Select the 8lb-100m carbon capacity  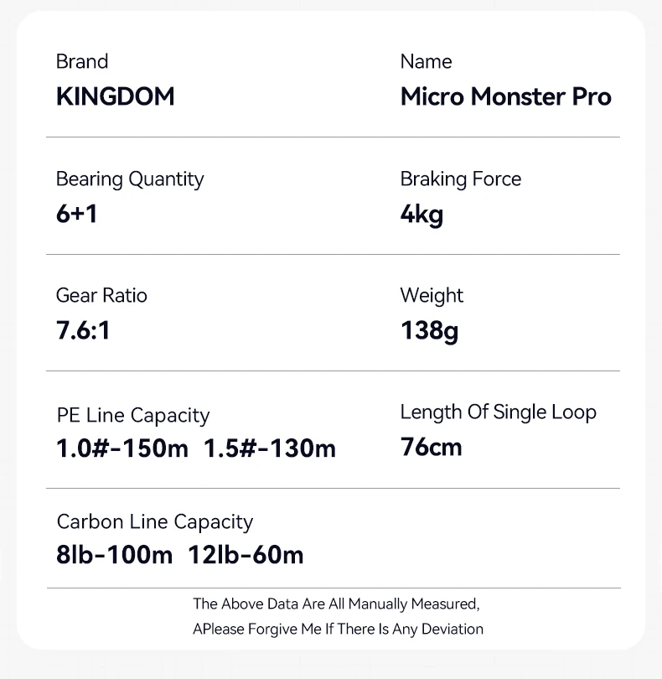point(115,555)
